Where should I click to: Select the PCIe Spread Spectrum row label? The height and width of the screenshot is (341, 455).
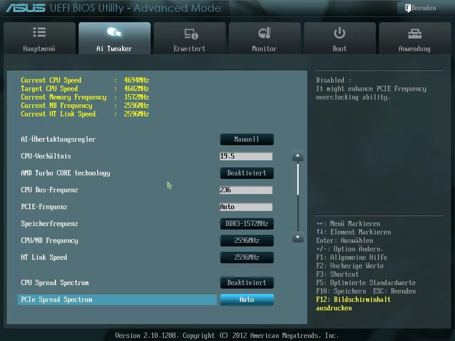click(x=56, y=300)
